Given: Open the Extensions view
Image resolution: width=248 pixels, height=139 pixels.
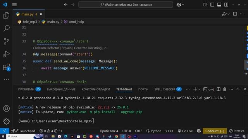Looking at the screenshot, I should (x=6, y=67).
